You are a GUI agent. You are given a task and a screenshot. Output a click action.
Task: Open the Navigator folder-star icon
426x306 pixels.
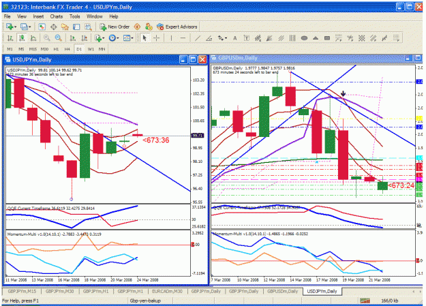coord(65,27)
